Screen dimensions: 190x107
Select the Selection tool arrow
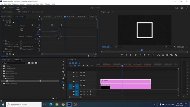pyautogui.click(x=63, y=62)
